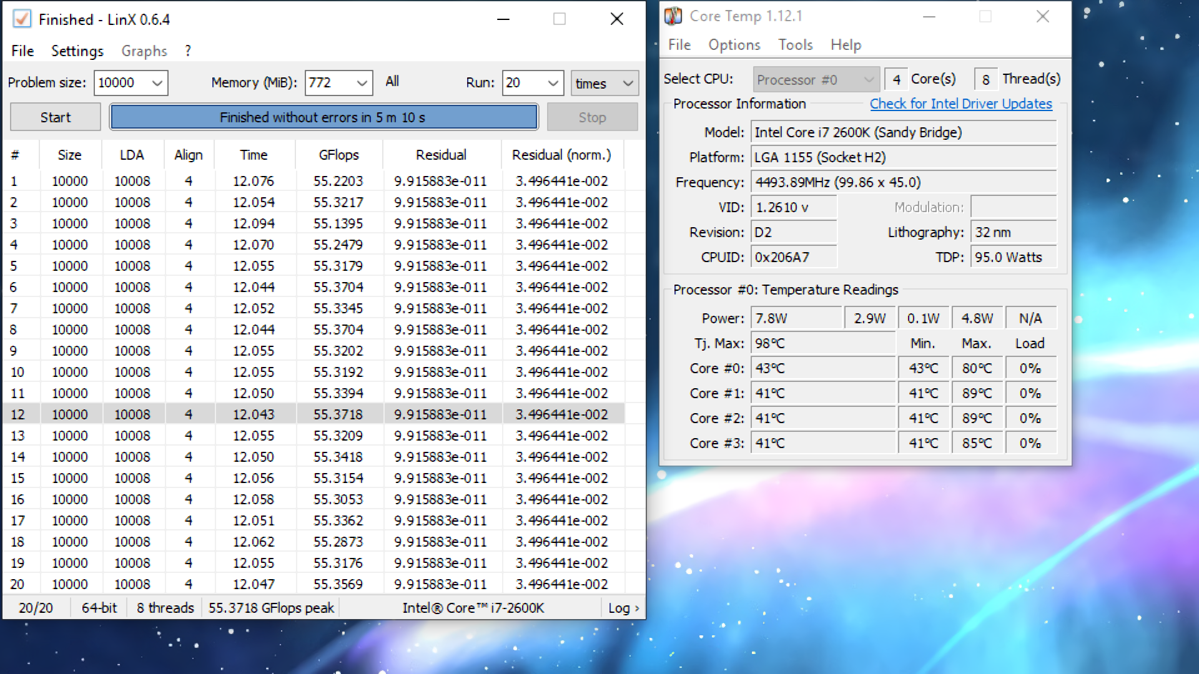This screenshot has height=674, width=1199.
Task: Click Intel Core i7-2600K status bar text
Action: click(473, 608)
